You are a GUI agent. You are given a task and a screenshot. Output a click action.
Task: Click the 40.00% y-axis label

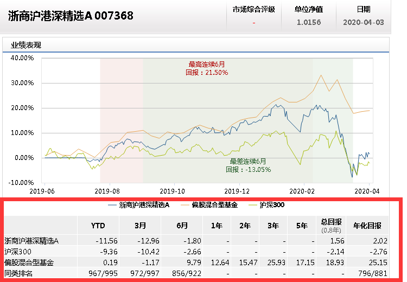[x=22, y=58]
